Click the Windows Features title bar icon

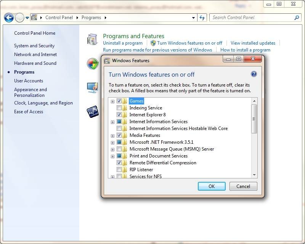coord(107,61)
